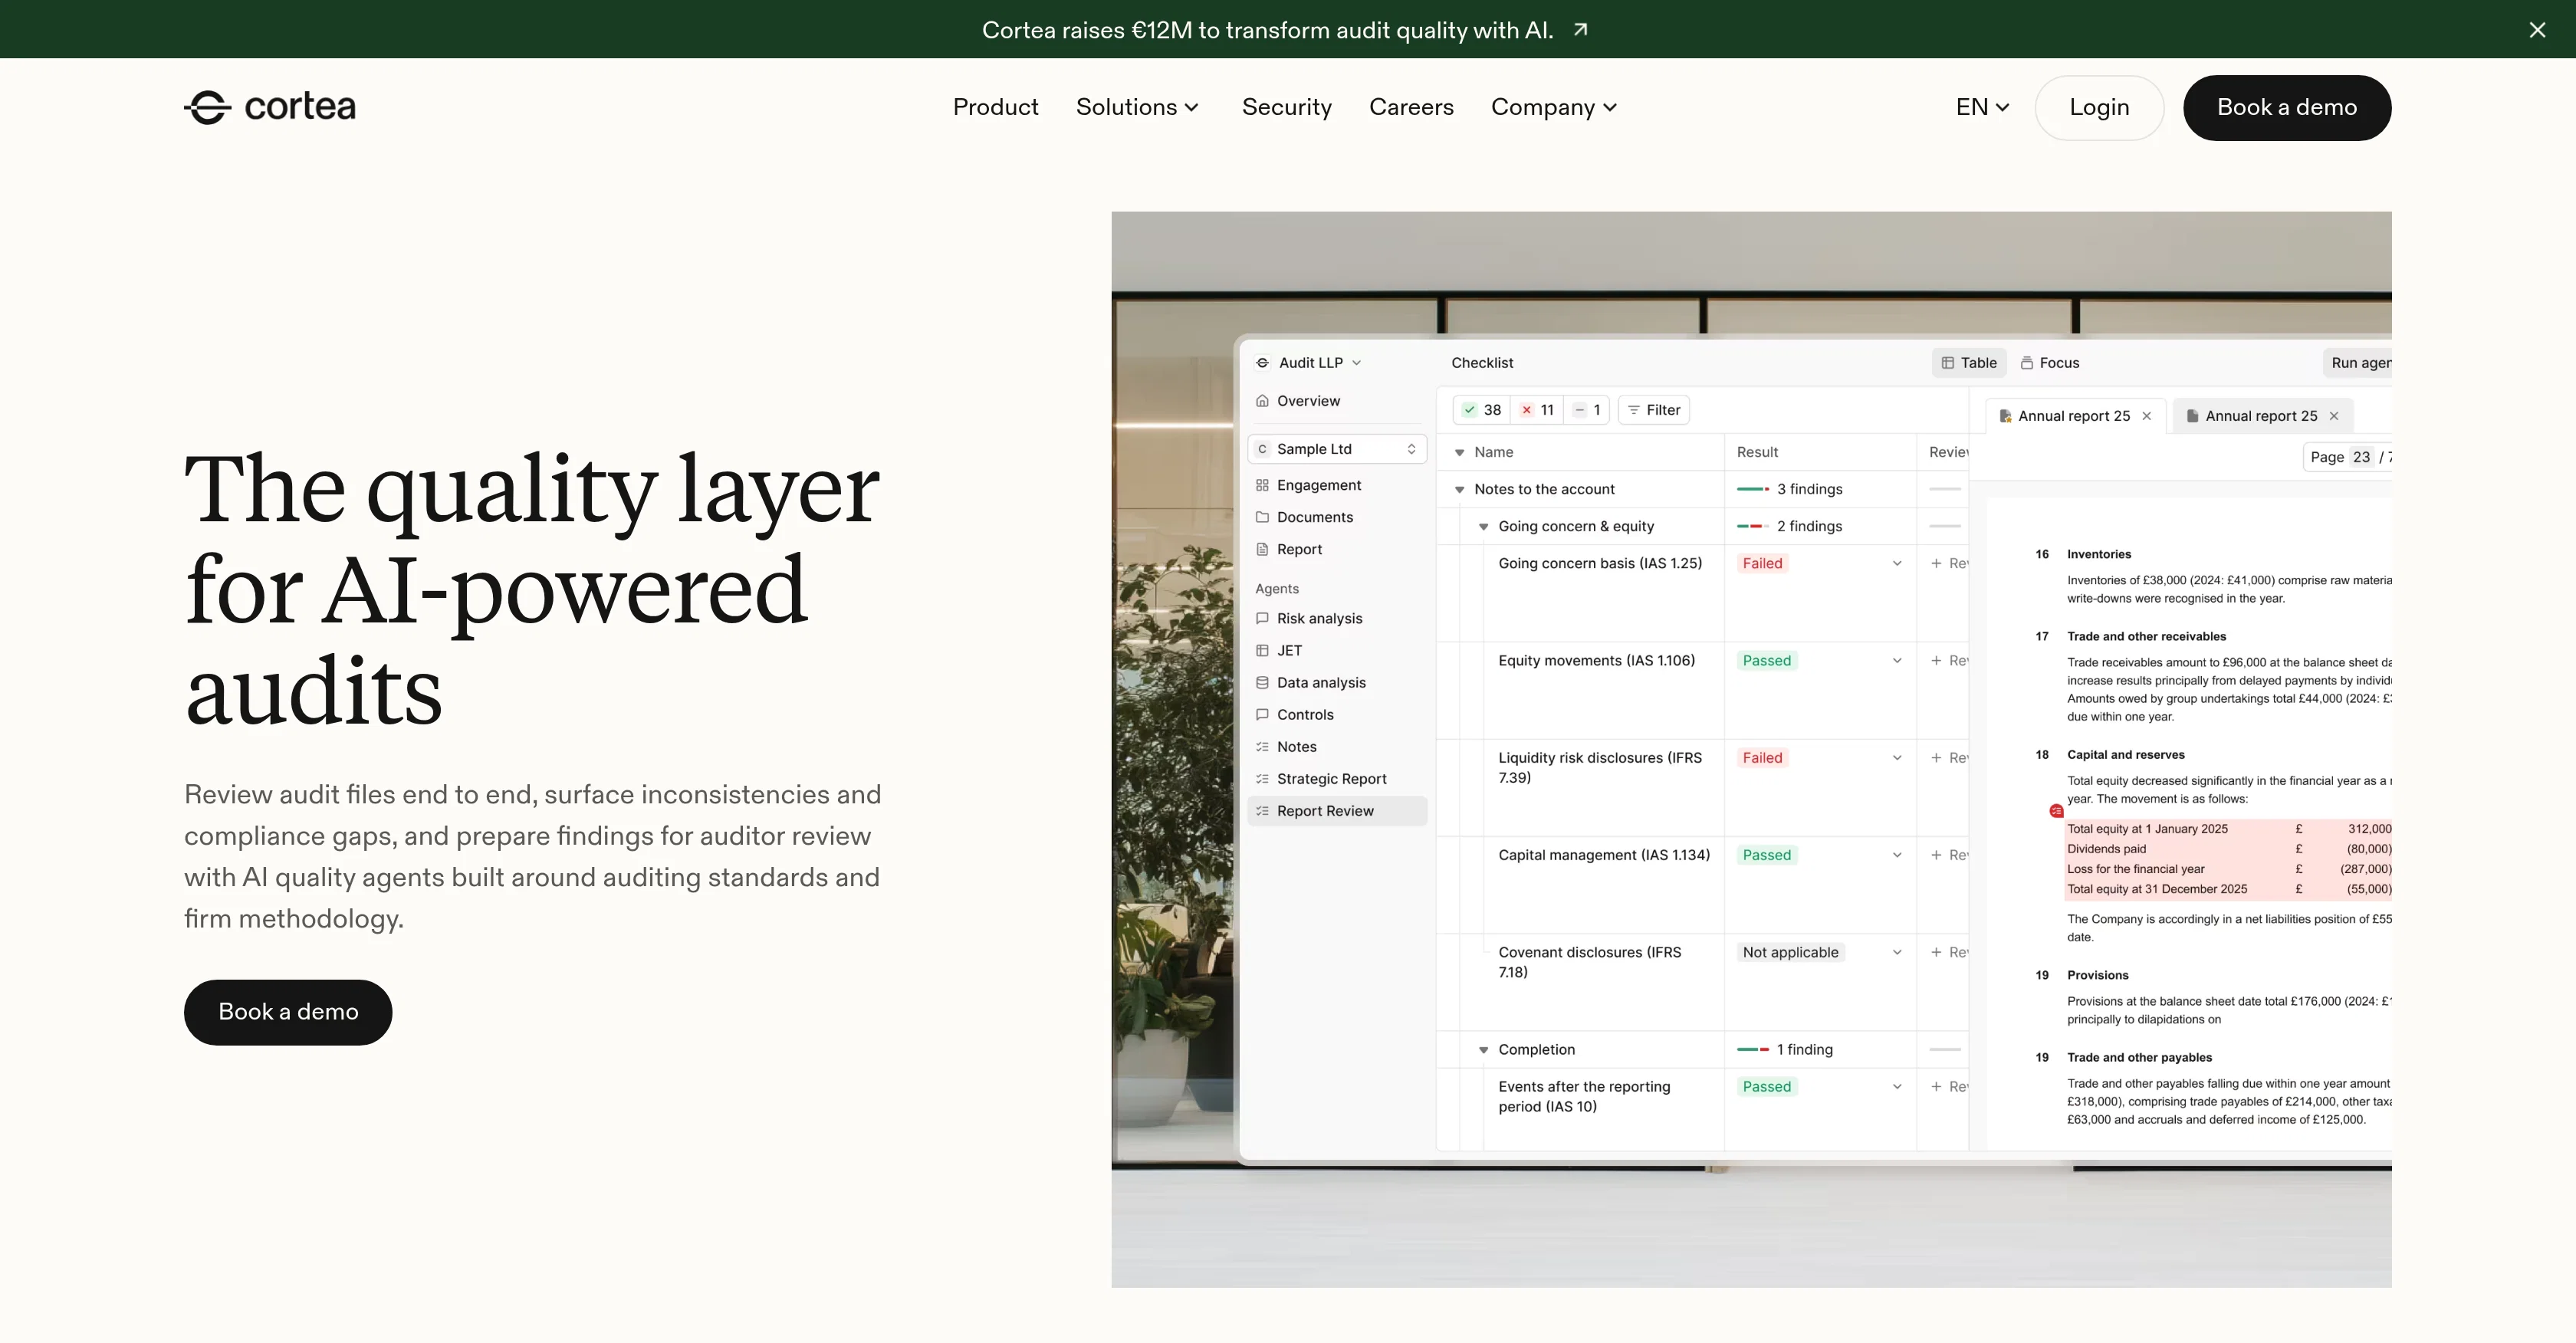Click the Report page icon in sidebar
The height and width of the screenshot is (1343, 2576).
(1262, 549)
